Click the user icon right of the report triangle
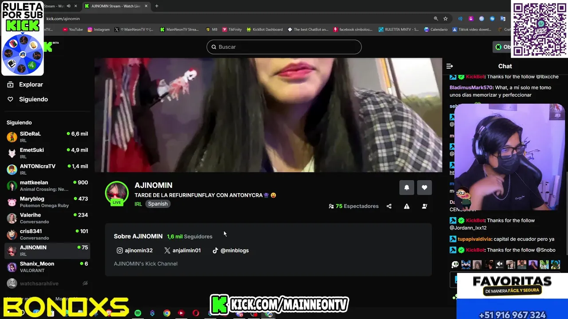Screen dimensions: 568x319 tap(424, 206)
